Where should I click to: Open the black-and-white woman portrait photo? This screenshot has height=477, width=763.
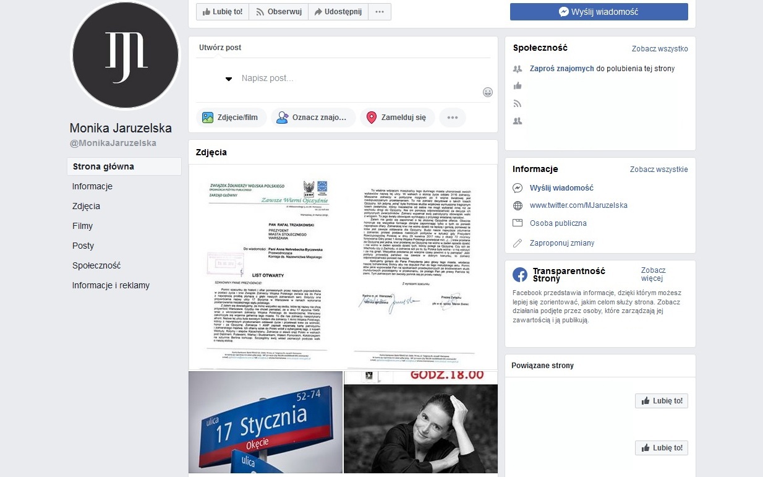click(420, 423)
